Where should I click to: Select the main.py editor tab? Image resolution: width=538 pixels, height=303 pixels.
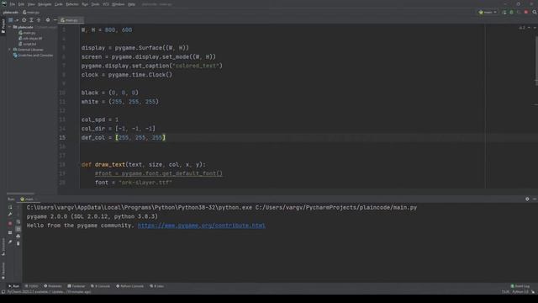71,20
